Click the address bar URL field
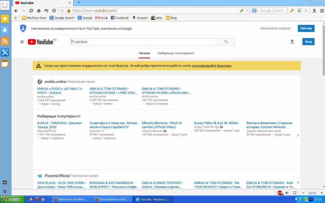 point(155,11)
